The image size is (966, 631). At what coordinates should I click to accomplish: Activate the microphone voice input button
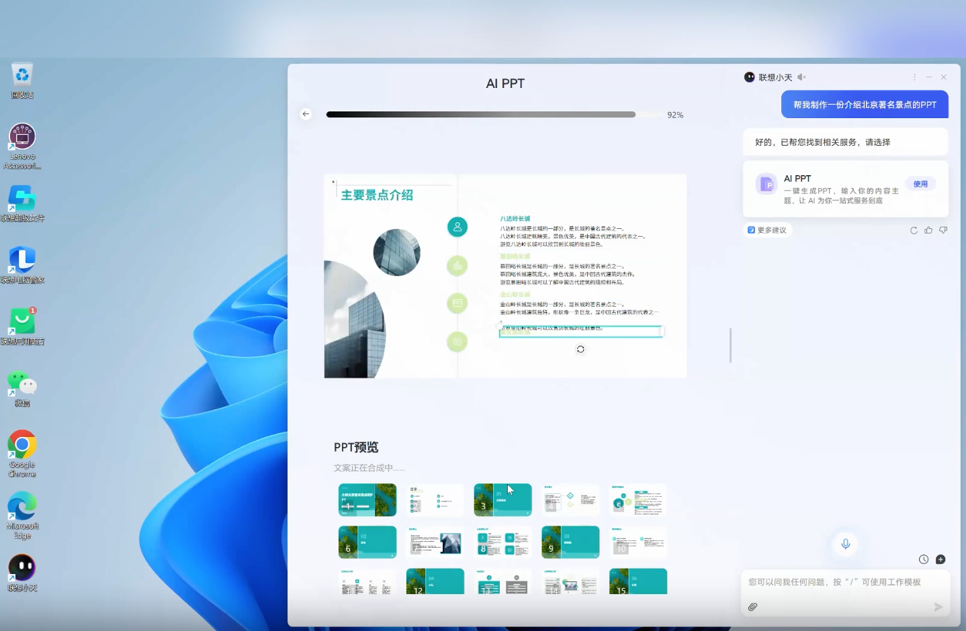point(846,544)
